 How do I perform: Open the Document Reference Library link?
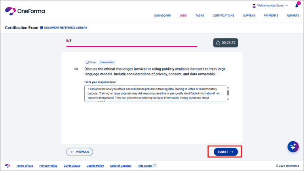[x=65, y=28]
